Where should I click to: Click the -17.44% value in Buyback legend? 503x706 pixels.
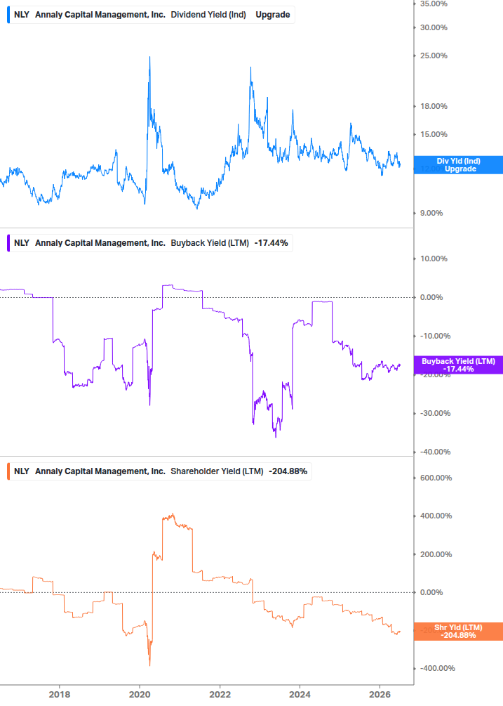click(271, 242)
